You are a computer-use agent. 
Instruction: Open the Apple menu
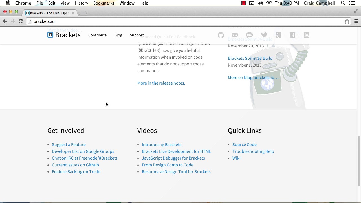tap(8, 3)
